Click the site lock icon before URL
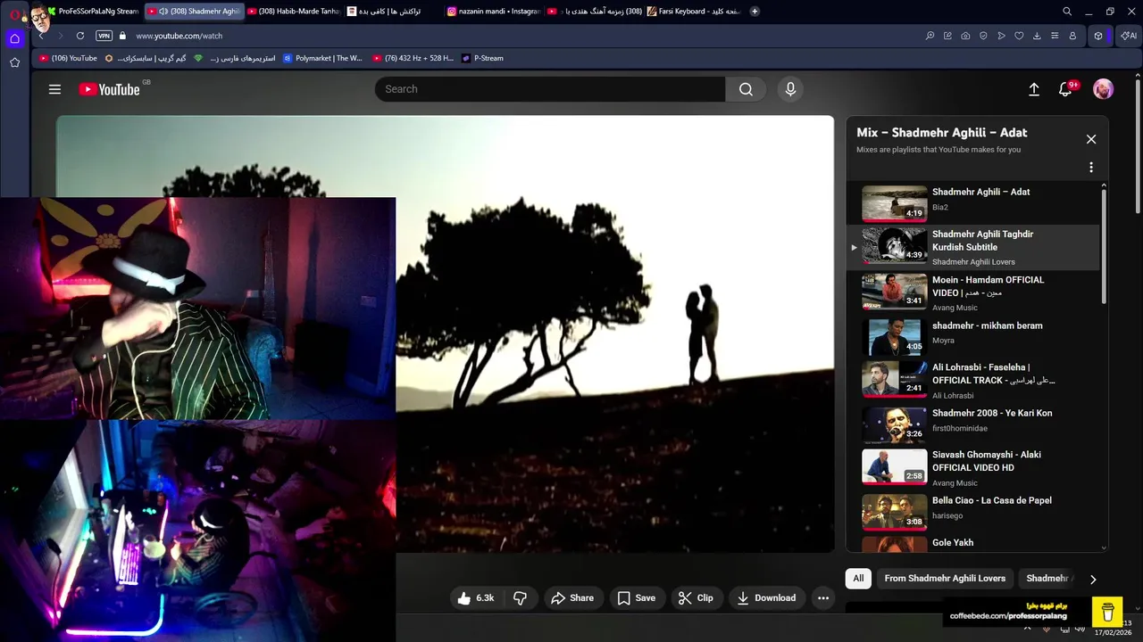The image size is (1143, 642). point(123,36)
